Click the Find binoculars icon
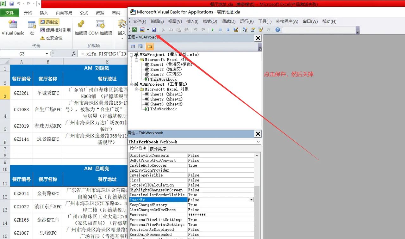This screenshot has width=405, height=239. pyautogui.click(x=186, y=30)
